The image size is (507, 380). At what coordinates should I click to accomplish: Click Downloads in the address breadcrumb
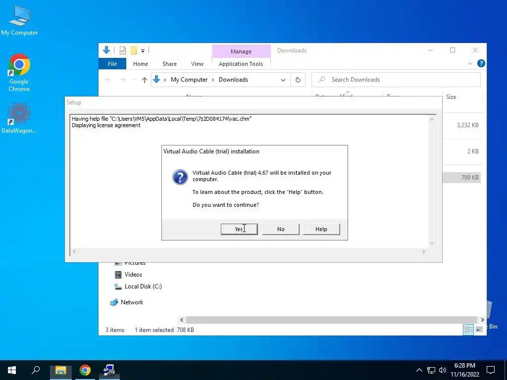[233, 80]
